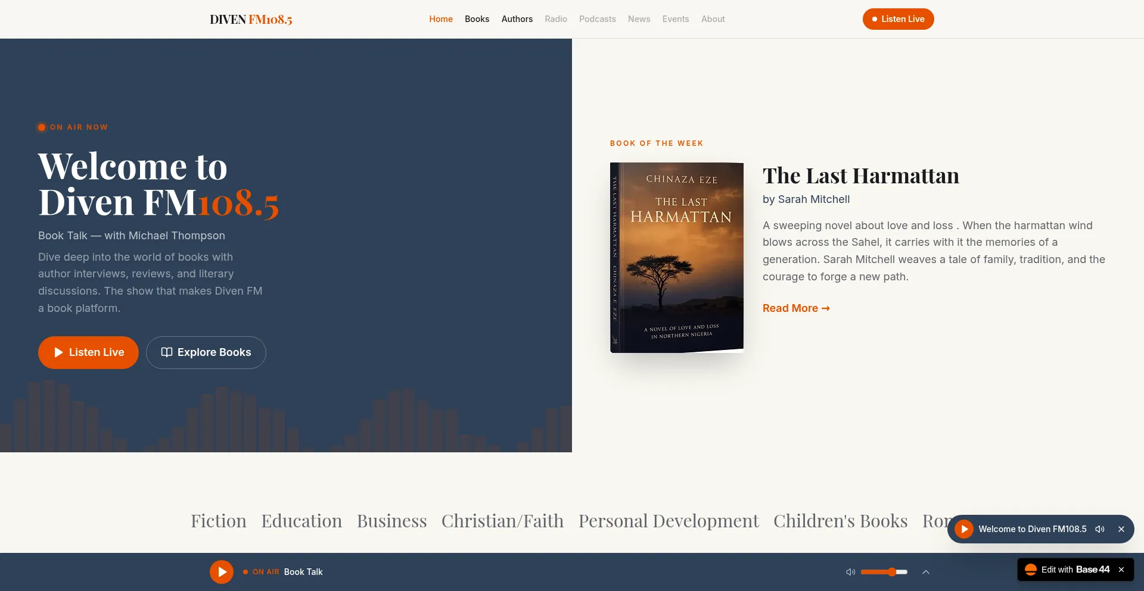This screenshot has width=1144, height=591.
Task: Click the header Listen Live button
Action: [x=899, y=19]
